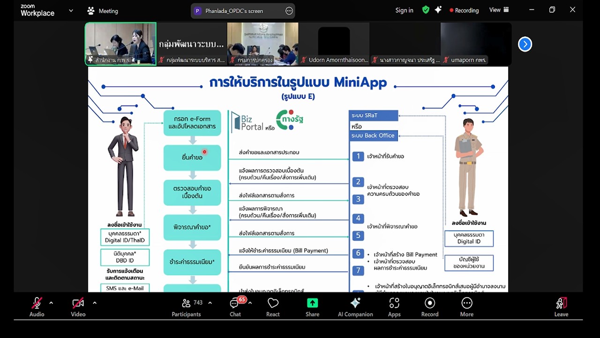600x338 pixels.
Task: Start video with the Video camera icon
Action: coord(78,303)
